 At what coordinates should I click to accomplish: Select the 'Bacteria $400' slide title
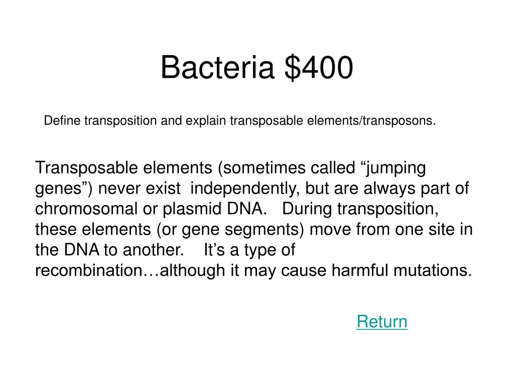point(257,68)
